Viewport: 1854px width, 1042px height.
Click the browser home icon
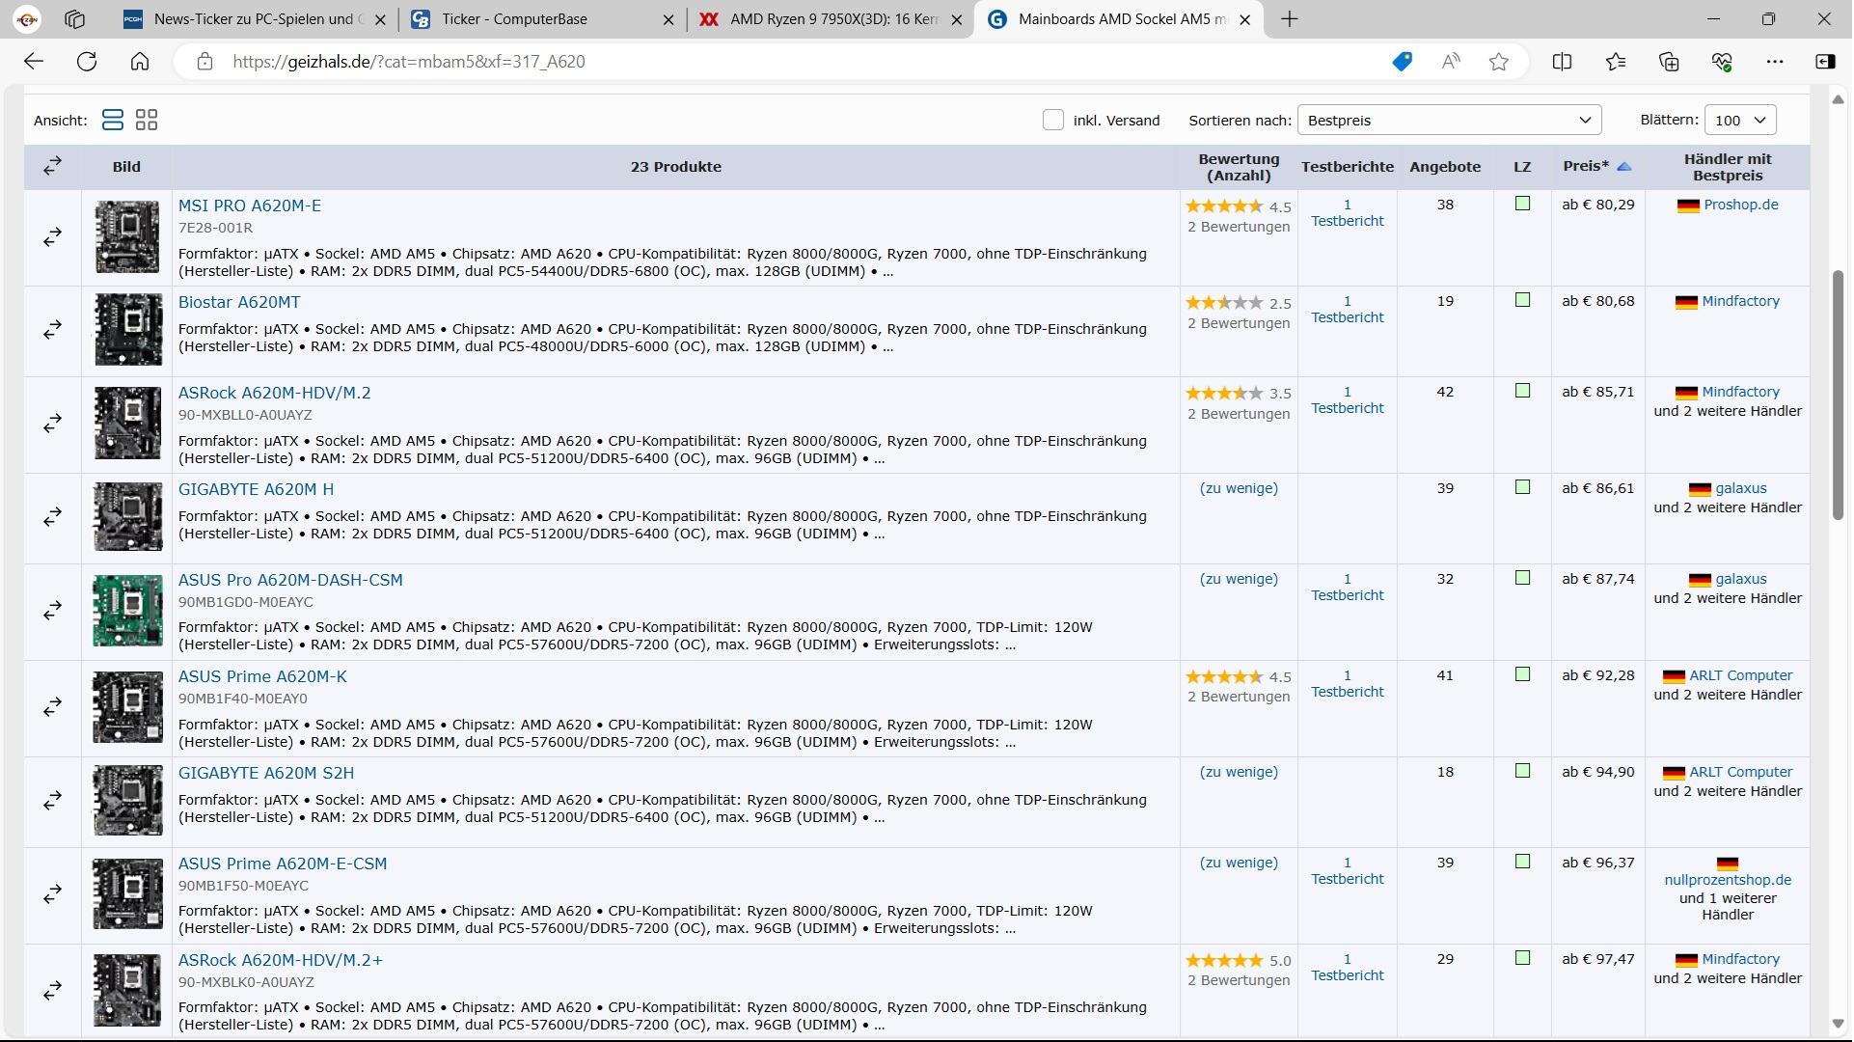(x=140, y=62)
